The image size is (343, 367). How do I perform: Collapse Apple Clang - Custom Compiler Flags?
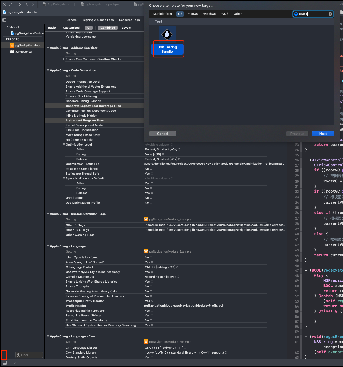(x=48, y=214)
